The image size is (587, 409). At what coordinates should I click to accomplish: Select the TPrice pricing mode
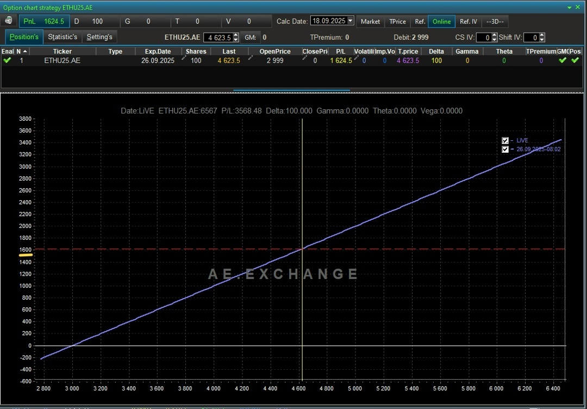(x=397, y=22)
